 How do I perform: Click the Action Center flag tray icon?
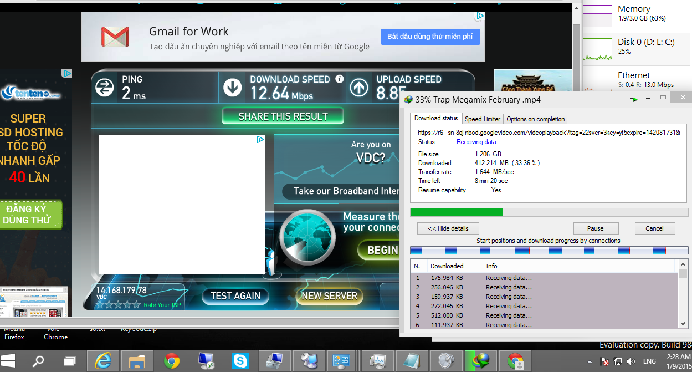(x=605, y=361)
